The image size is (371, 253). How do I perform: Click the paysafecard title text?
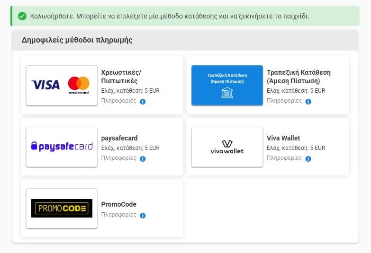[119, 138]
